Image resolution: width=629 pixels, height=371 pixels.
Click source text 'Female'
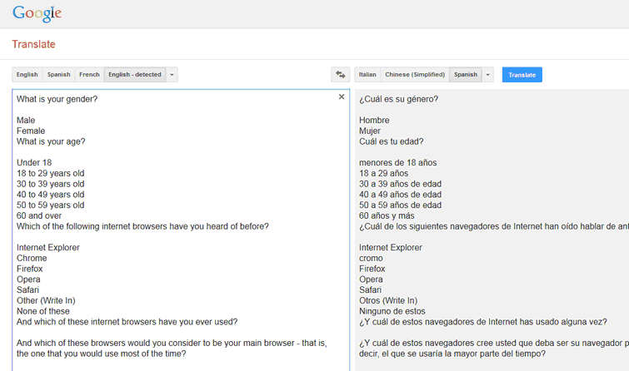pos(31,131)
